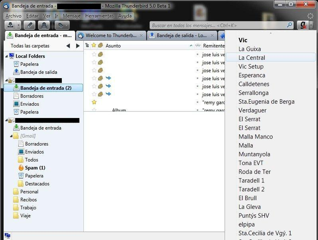Open the Get Mail dropdown arrow
This screenshot has width=318, height=240.
point(19,25)
